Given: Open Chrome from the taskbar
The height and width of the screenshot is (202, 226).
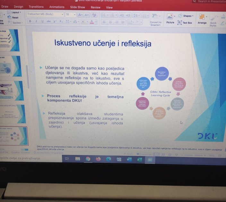Looking at the screenshot, I should pos(88,159).
